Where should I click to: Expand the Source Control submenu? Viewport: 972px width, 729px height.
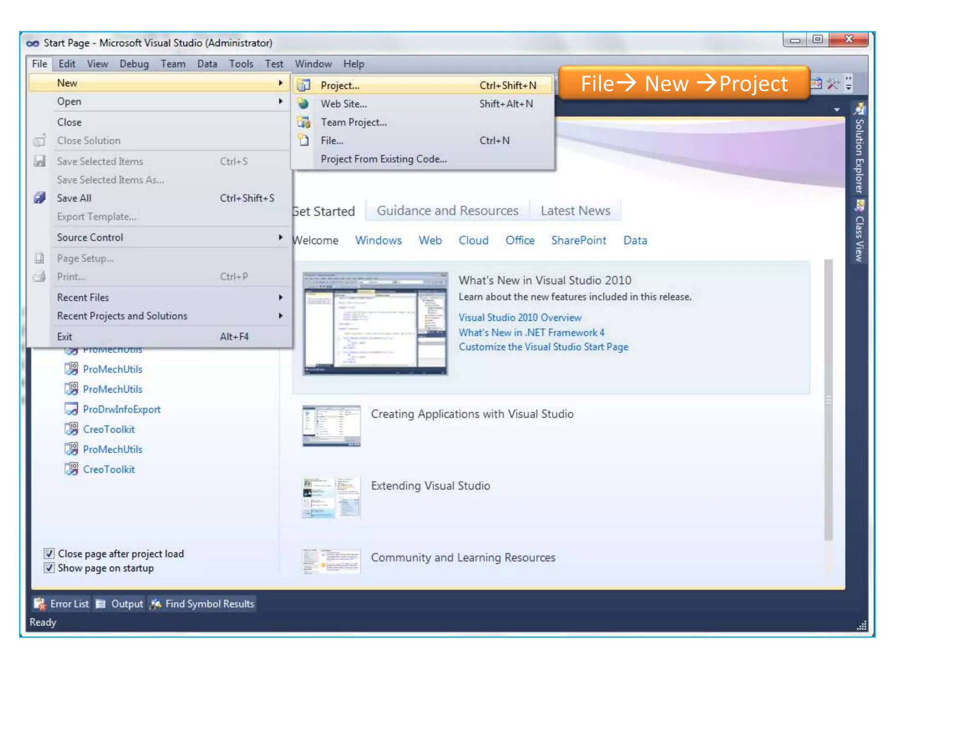(x=280, y=237)
